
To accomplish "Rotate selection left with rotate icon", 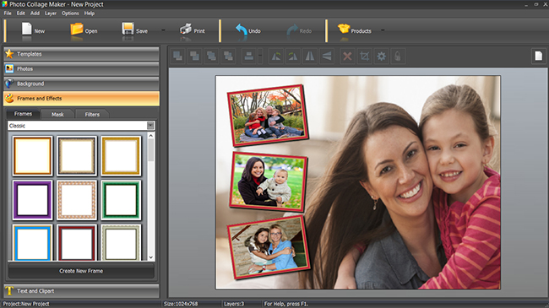I will pos(276,56).
